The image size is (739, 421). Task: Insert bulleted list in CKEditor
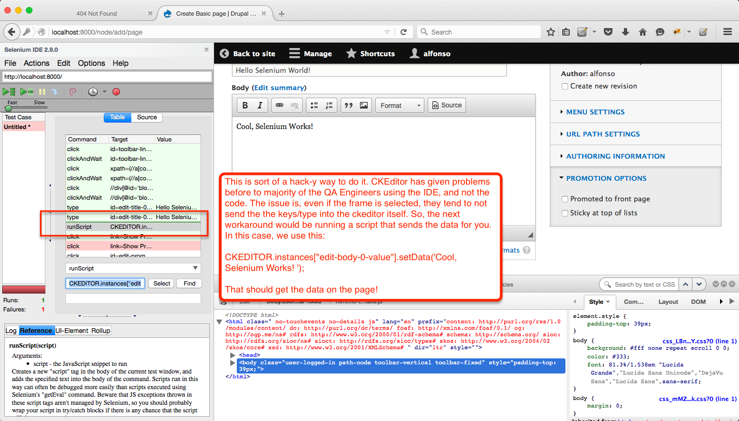click(x=314, y=105)
